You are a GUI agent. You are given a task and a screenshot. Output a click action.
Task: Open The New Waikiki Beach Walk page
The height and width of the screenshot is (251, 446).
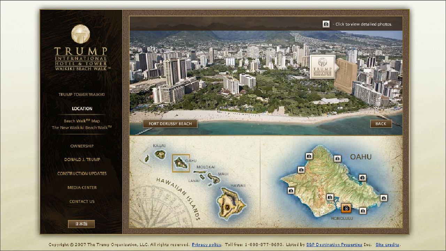pyautogui.click(x=82, y=128)
